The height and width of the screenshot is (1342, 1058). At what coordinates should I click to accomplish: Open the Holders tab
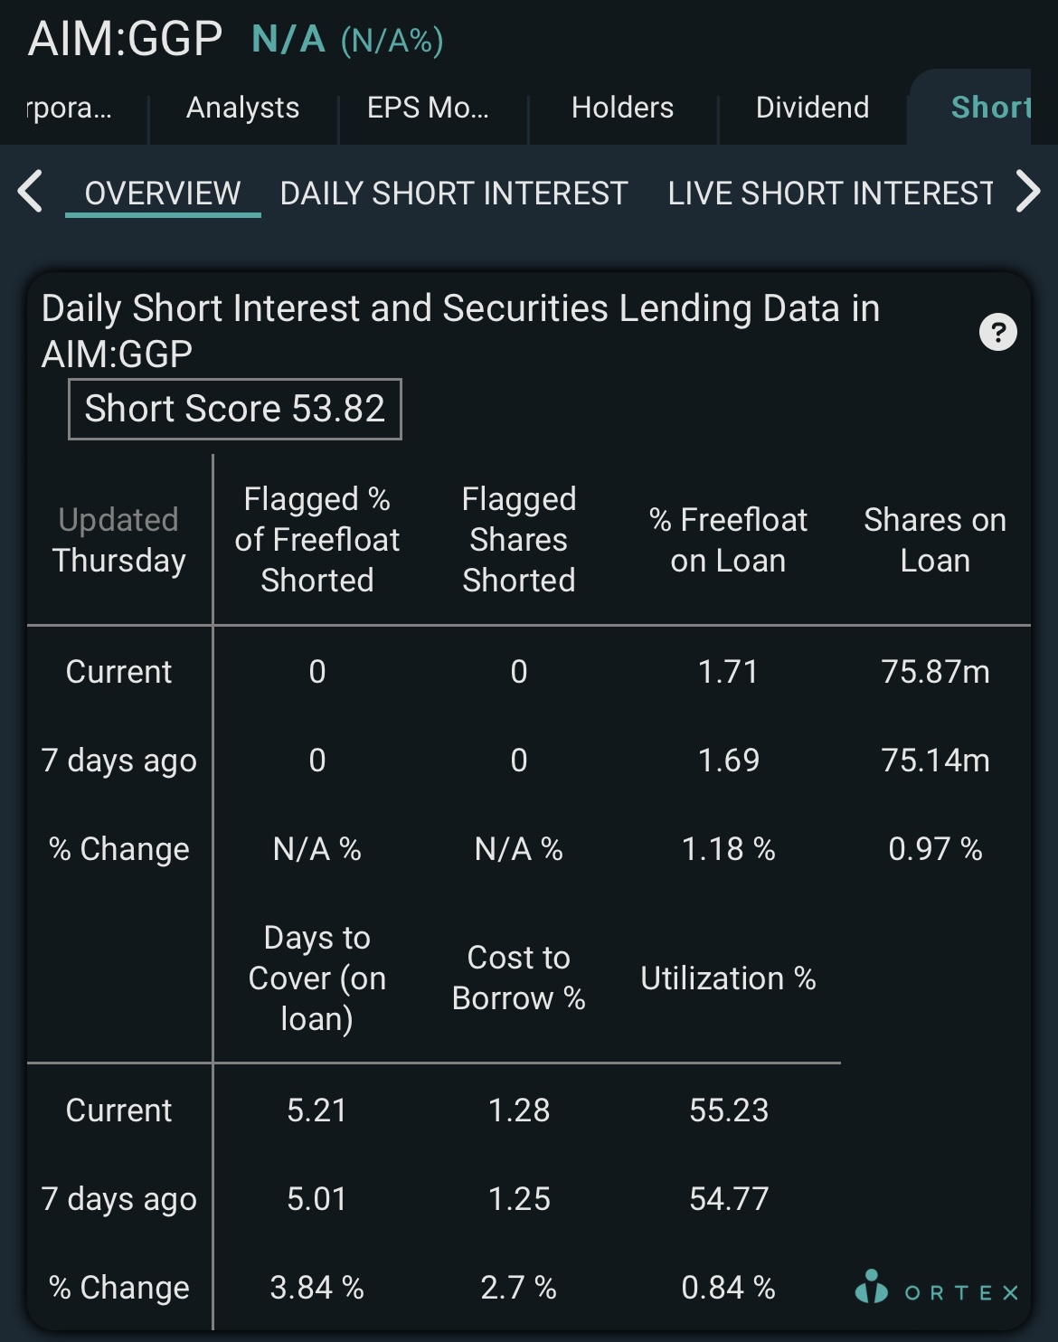pos(622,108)
